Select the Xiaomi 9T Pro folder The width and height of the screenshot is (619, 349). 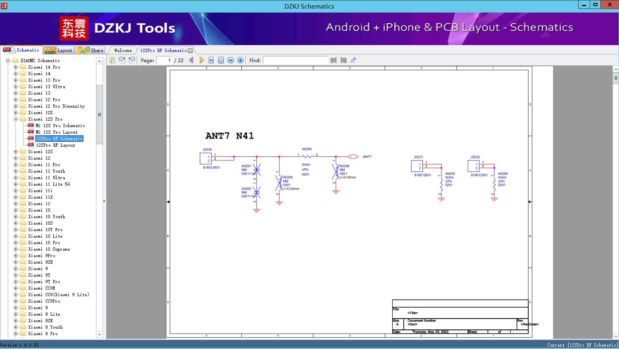44,282
